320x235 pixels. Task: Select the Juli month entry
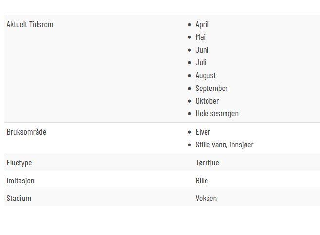(x=201, y=63)
